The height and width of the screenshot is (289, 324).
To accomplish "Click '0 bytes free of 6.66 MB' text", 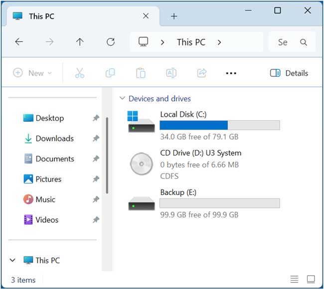I will [199, 164].
